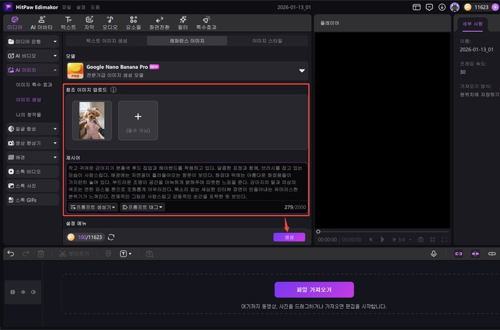The image size is (500, 330).
Task: Switch to 레퍼런스 이미지 tab
Action: pos(187,41)
